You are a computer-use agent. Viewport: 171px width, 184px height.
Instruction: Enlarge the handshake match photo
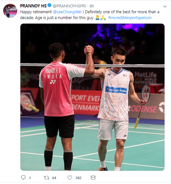(92, 97)
